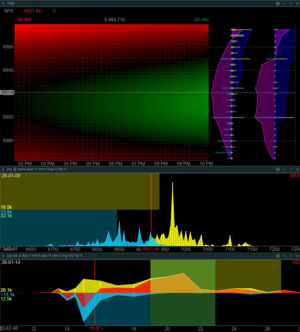Click the 6921.46 current price marker on axis
The width and height of the screenshot is (300, 332).
[7, 92]
